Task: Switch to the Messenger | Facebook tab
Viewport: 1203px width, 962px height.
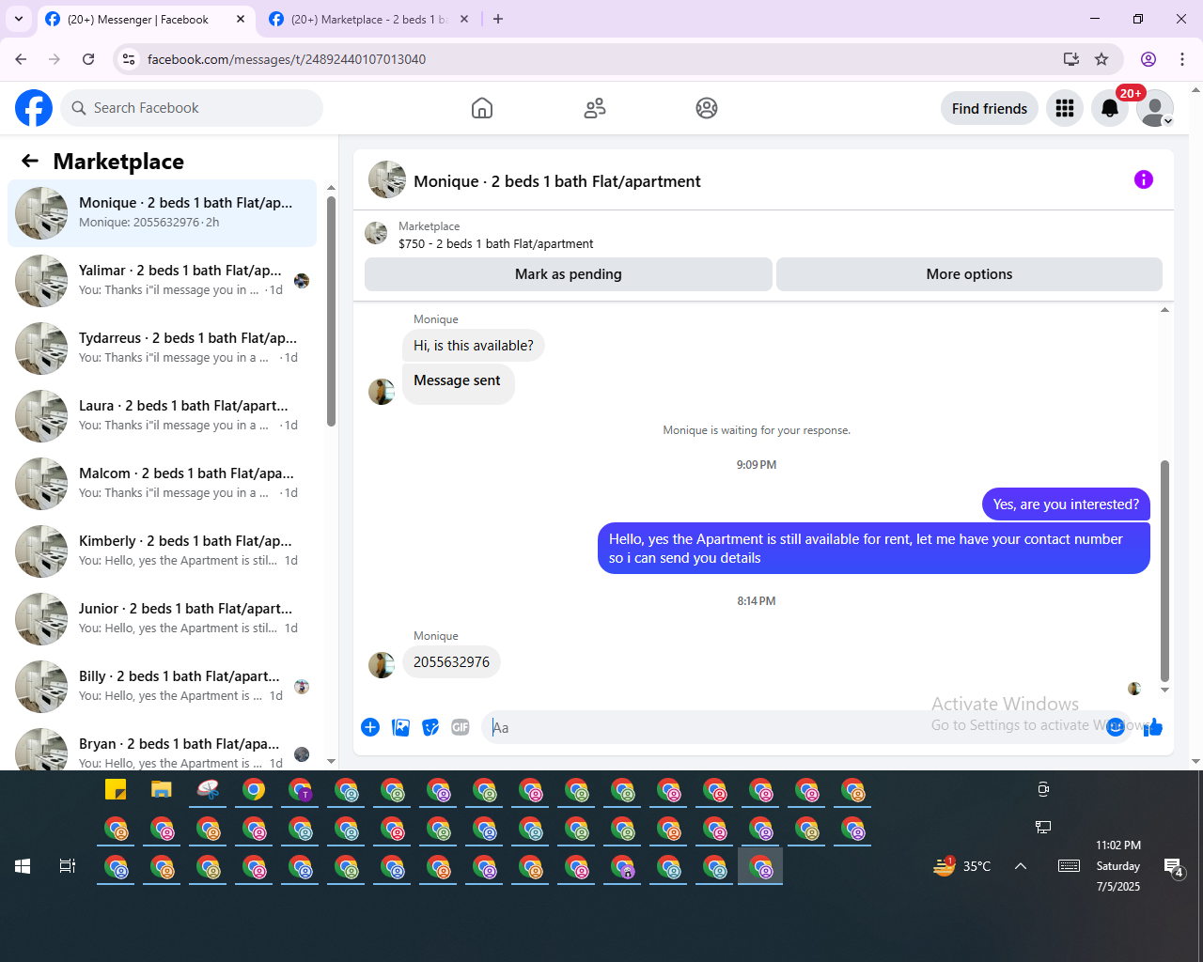Action: click(138, 19)
